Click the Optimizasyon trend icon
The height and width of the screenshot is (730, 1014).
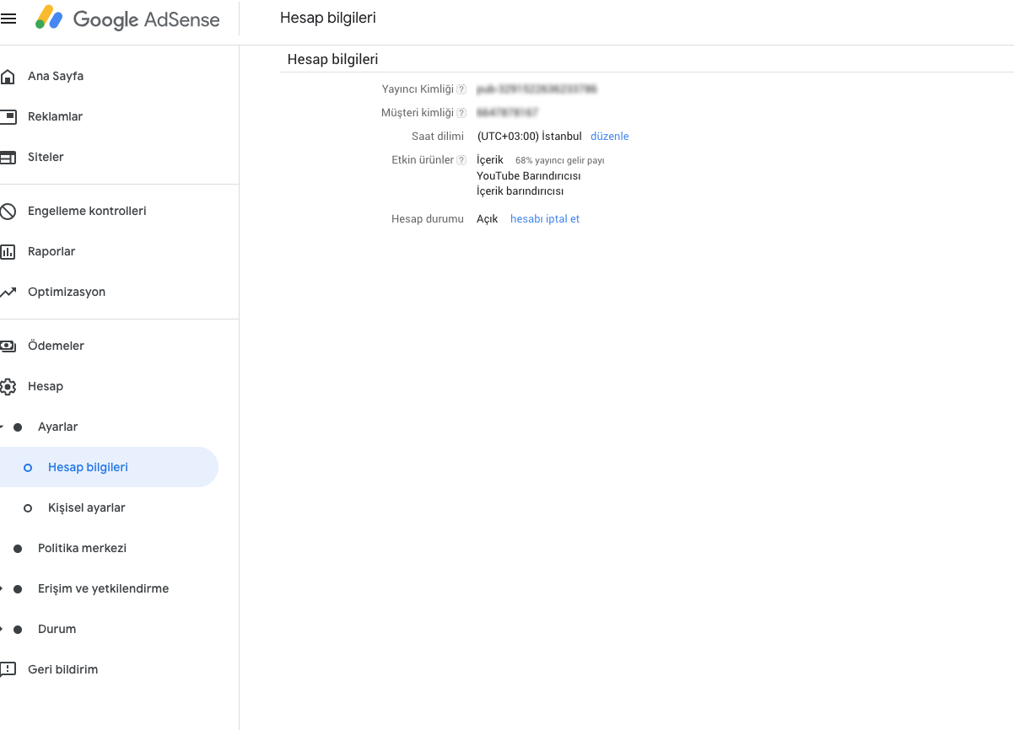point(8,293)
